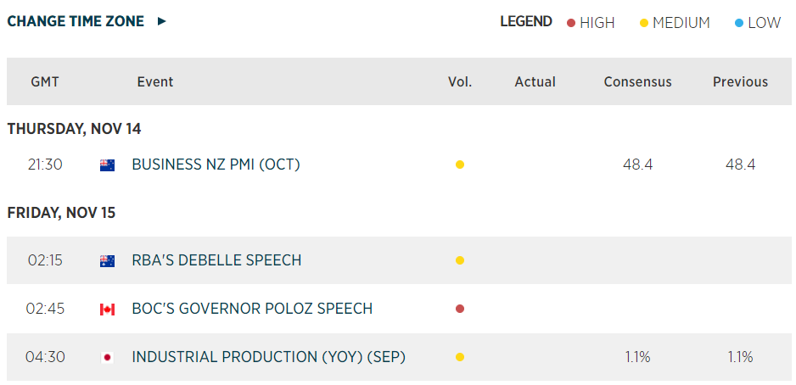Image resolution: width=796 pixels, height=385 pixels.
Task: Click the red HIGH legend dot
Action: [x=571, y=23]
